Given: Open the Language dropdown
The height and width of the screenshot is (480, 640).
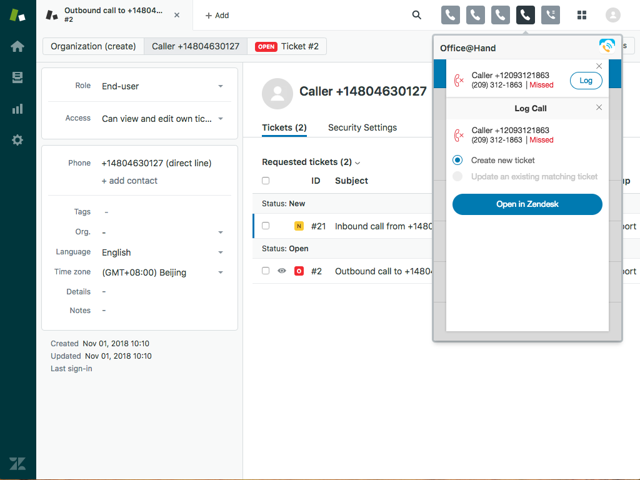Looking at the screenshot, I should click(x=220, y=252).
